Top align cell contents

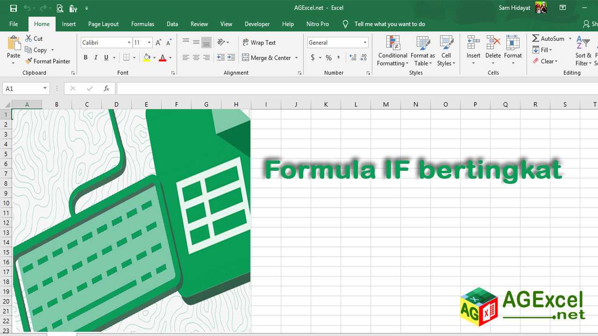coord(186,42)
